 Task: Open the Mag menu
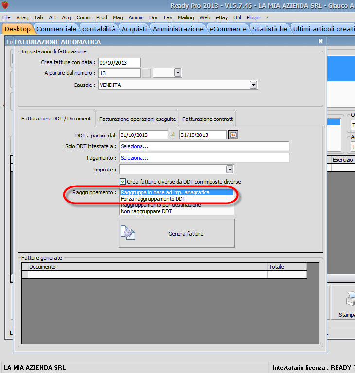[x=118, y=17]
